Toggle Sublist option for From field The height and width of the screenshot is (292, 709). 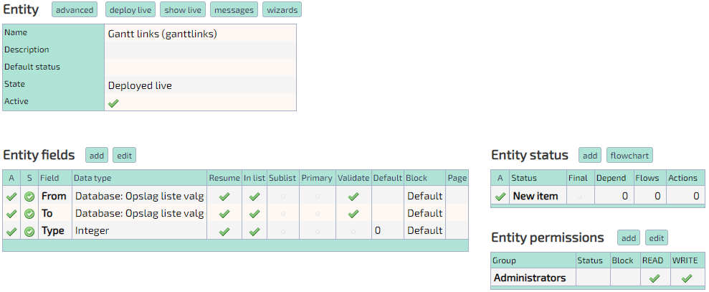click(282, 196)
